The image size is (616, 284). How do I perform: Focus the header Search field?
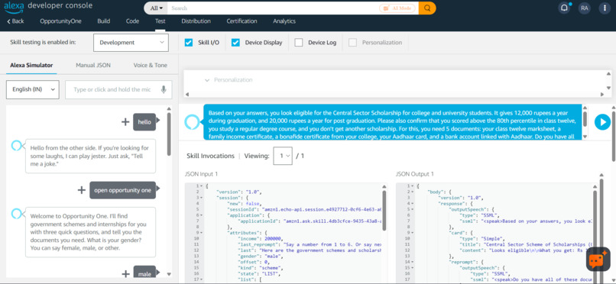click(x=273, y=8)
